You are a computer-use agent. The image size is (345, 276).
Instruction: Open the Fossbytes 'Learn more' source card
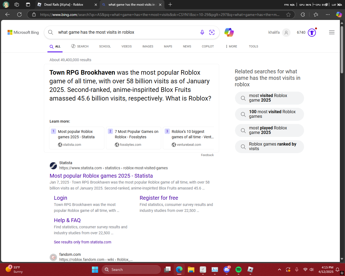[133, 138]
